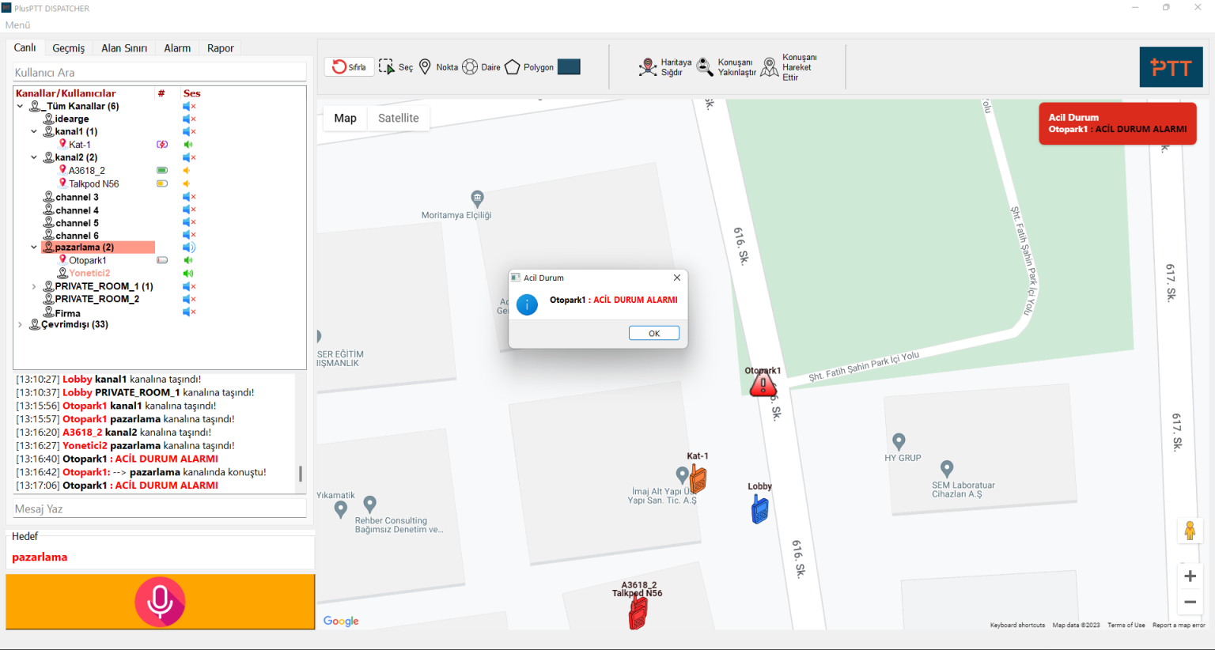Click OK in Acil Durum dialog
Screen dimensions: 1215x650
(x=654, y=333)
